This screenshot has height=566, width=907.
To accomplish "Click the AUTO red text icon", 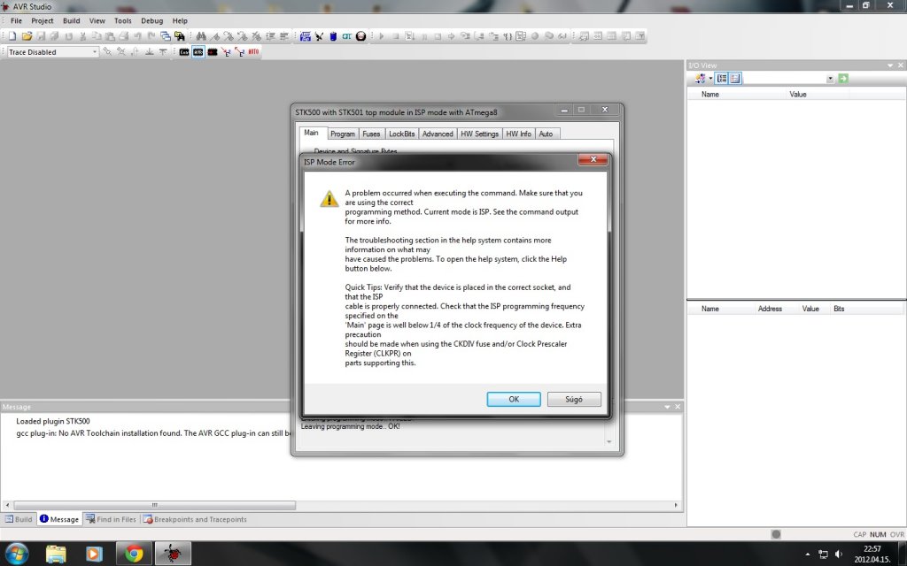I will tap(253, 51).
